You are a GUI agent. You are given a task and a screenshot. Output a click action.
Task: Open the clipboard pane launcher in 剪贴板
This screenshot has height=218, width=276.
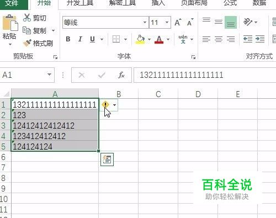click(55, 57)
